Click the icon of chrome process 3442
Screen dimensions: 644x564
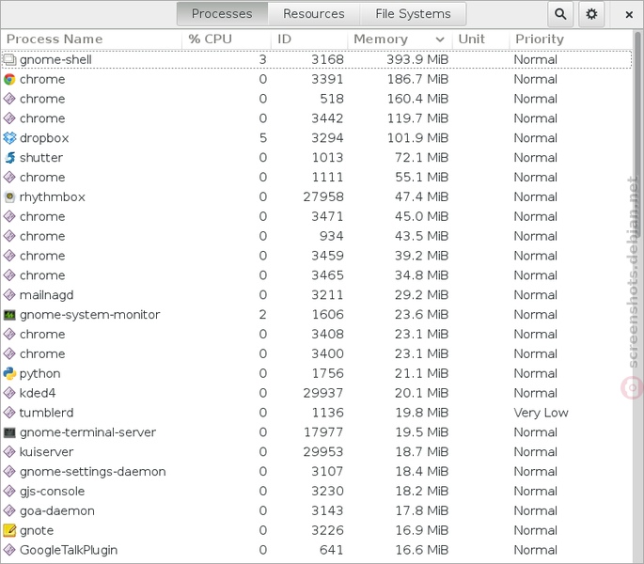9,118
